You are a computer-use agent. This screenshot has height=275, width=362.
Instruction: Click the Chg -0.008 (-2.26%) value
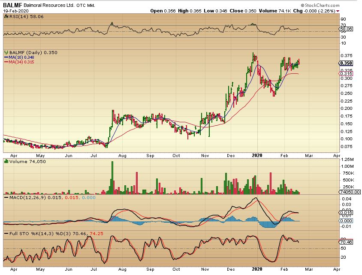tap(314, 11)
